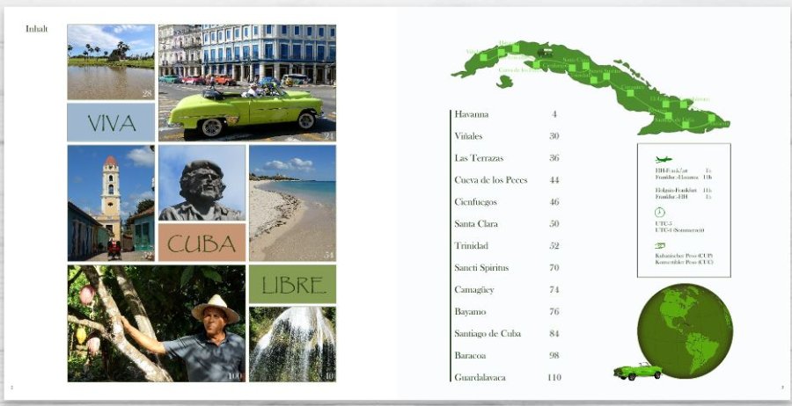Click page number 84 next to Santiago de Cuba

(554, 334)
